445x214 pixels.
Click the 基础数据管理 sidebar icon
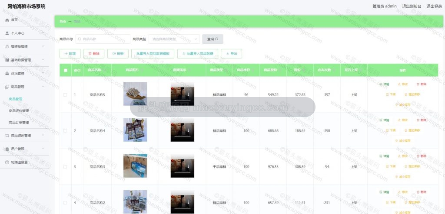(7, 60)
